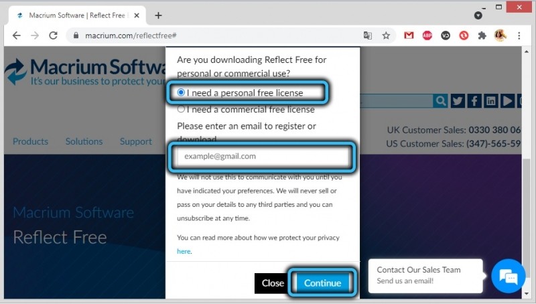Click the UK Customer Sales phone number

[x=494, y=130]
